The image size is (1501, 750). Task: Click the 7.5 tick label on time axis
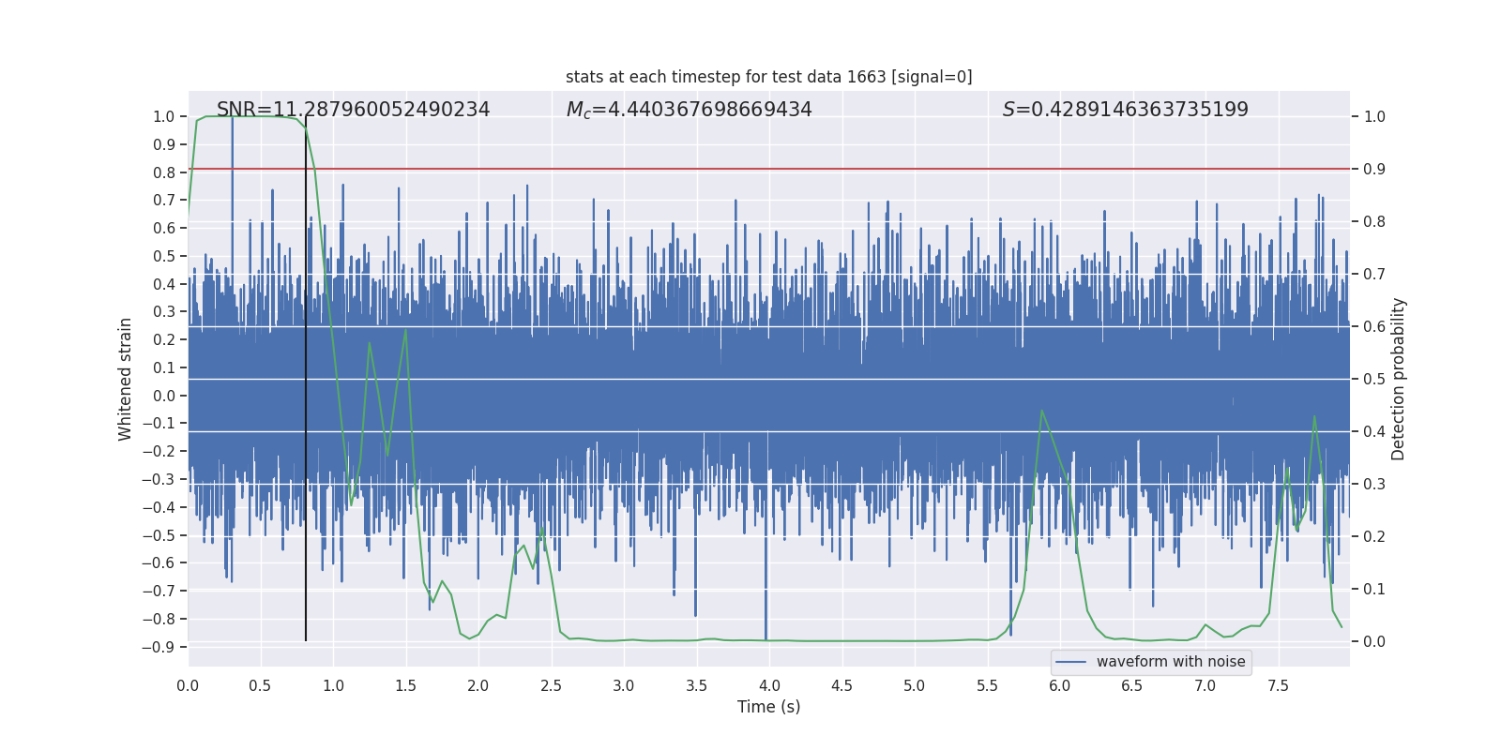point(1278,686)
